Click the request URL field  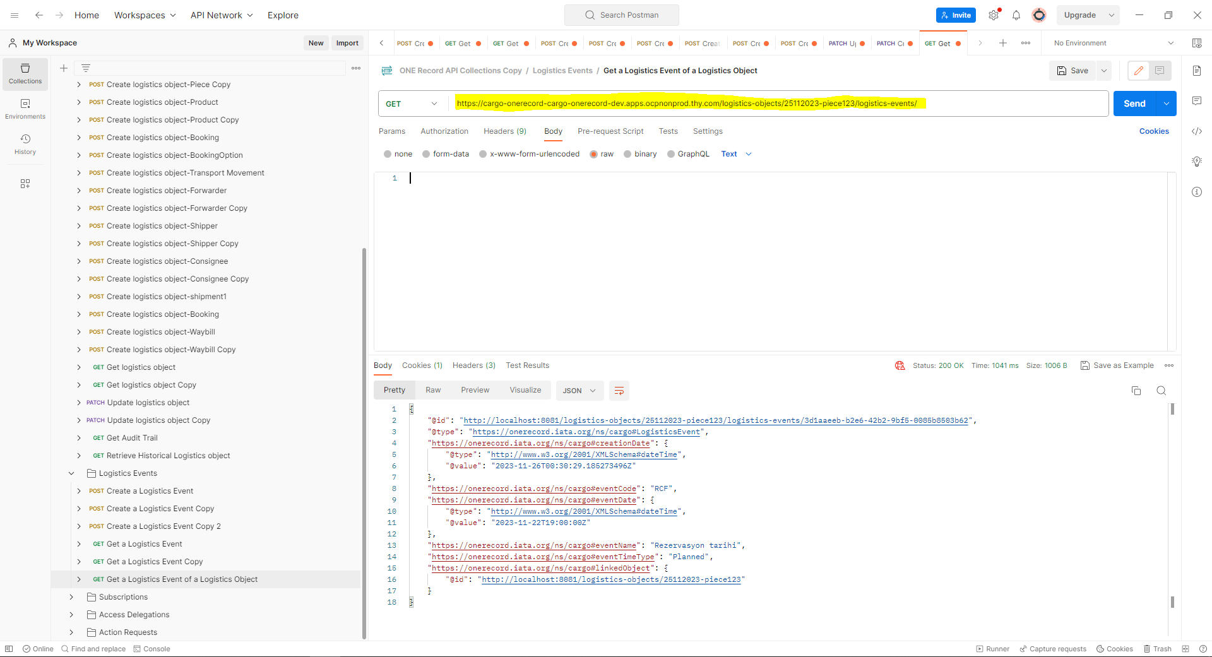(x=780, y=104)
